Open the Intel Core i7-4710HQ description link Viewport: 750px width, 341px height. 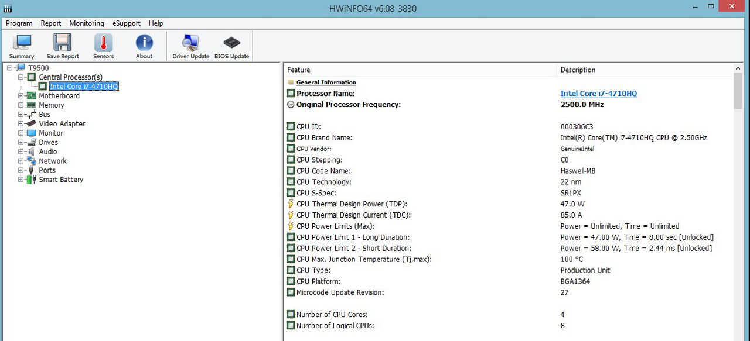(x=599, y=94)
